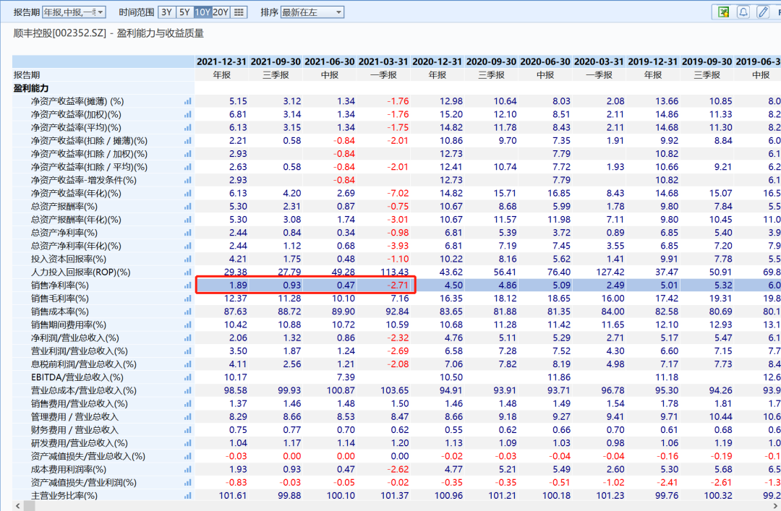781x511 pixels.
Task: Select the 5Y time range
Action: [x=183, y=12]
